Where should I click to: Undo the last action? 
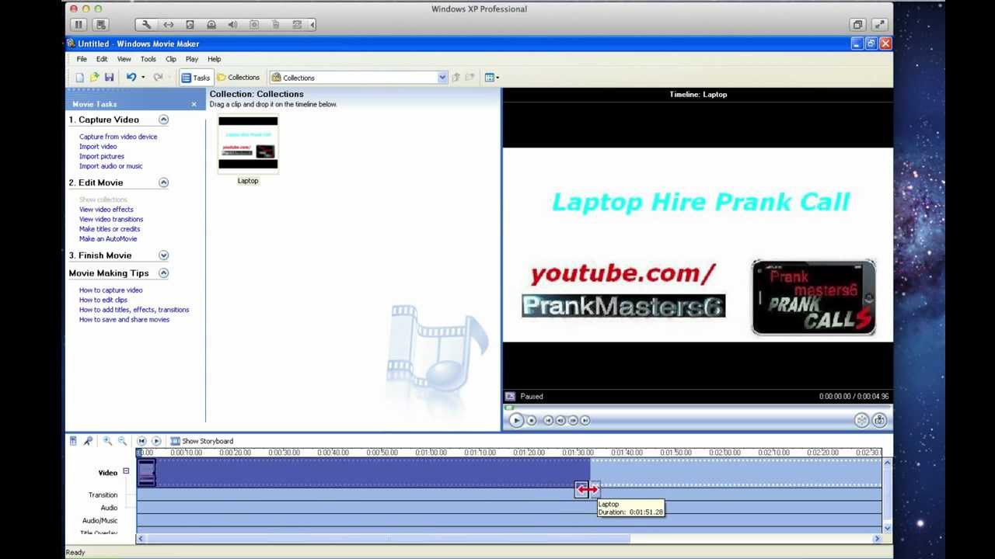tap(131, 78)
